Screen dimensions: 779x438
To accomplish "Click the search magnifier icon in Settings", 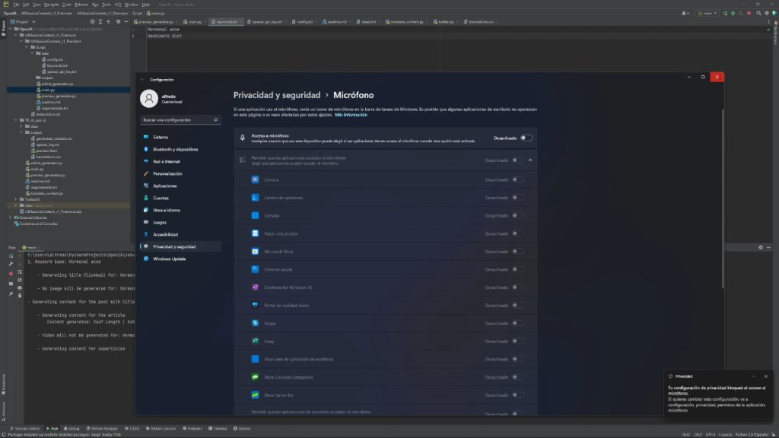I will [215, 119].
